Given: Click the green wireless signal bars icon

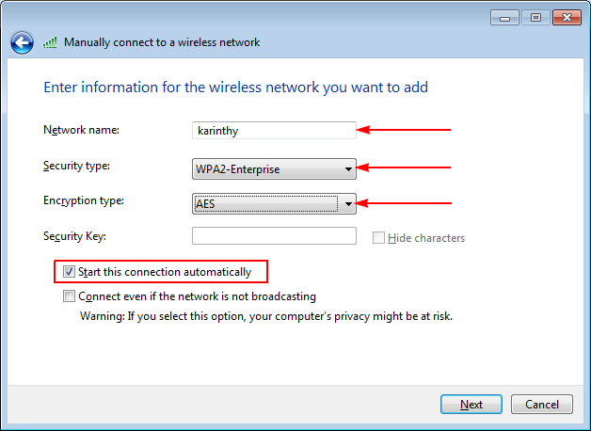Looking at the screenshot, I should click(50, 42).
